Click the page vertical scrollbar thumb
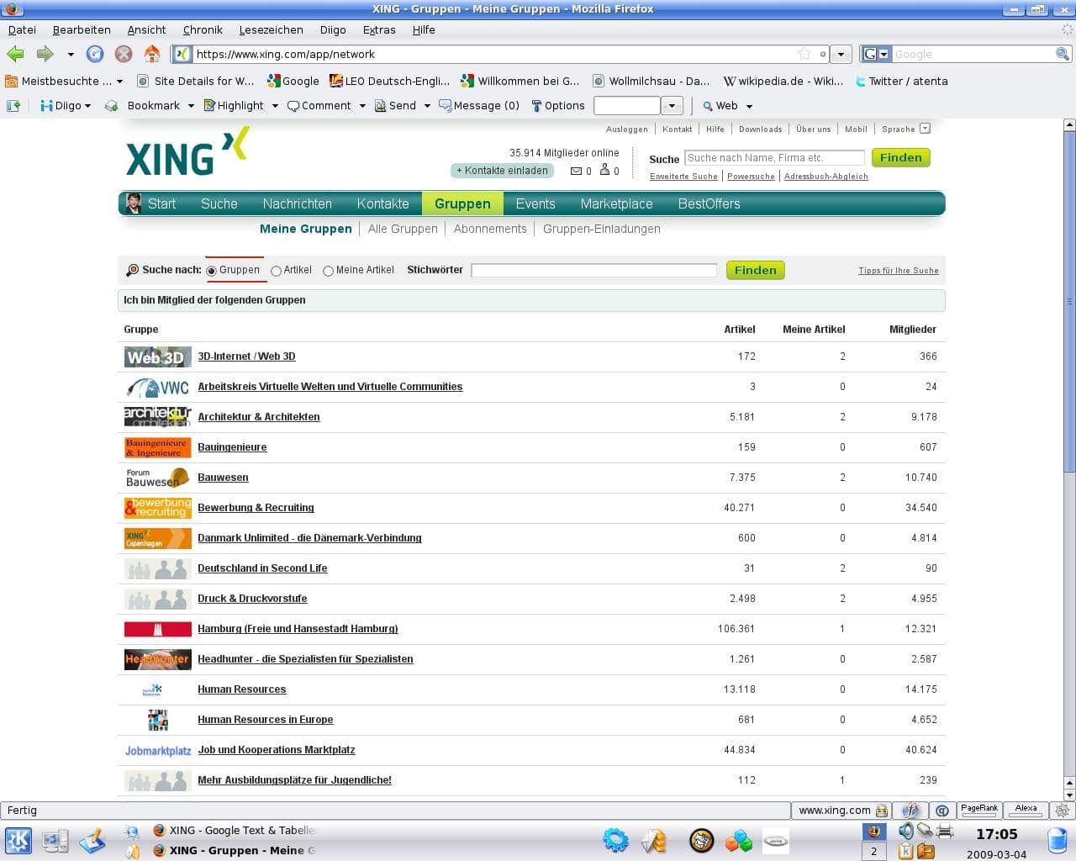Screen dimensions: 1076x861 (1069, 301)
